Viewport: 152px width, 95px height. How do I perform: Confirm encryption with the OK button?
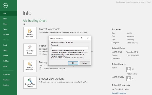tap(73, 63)
